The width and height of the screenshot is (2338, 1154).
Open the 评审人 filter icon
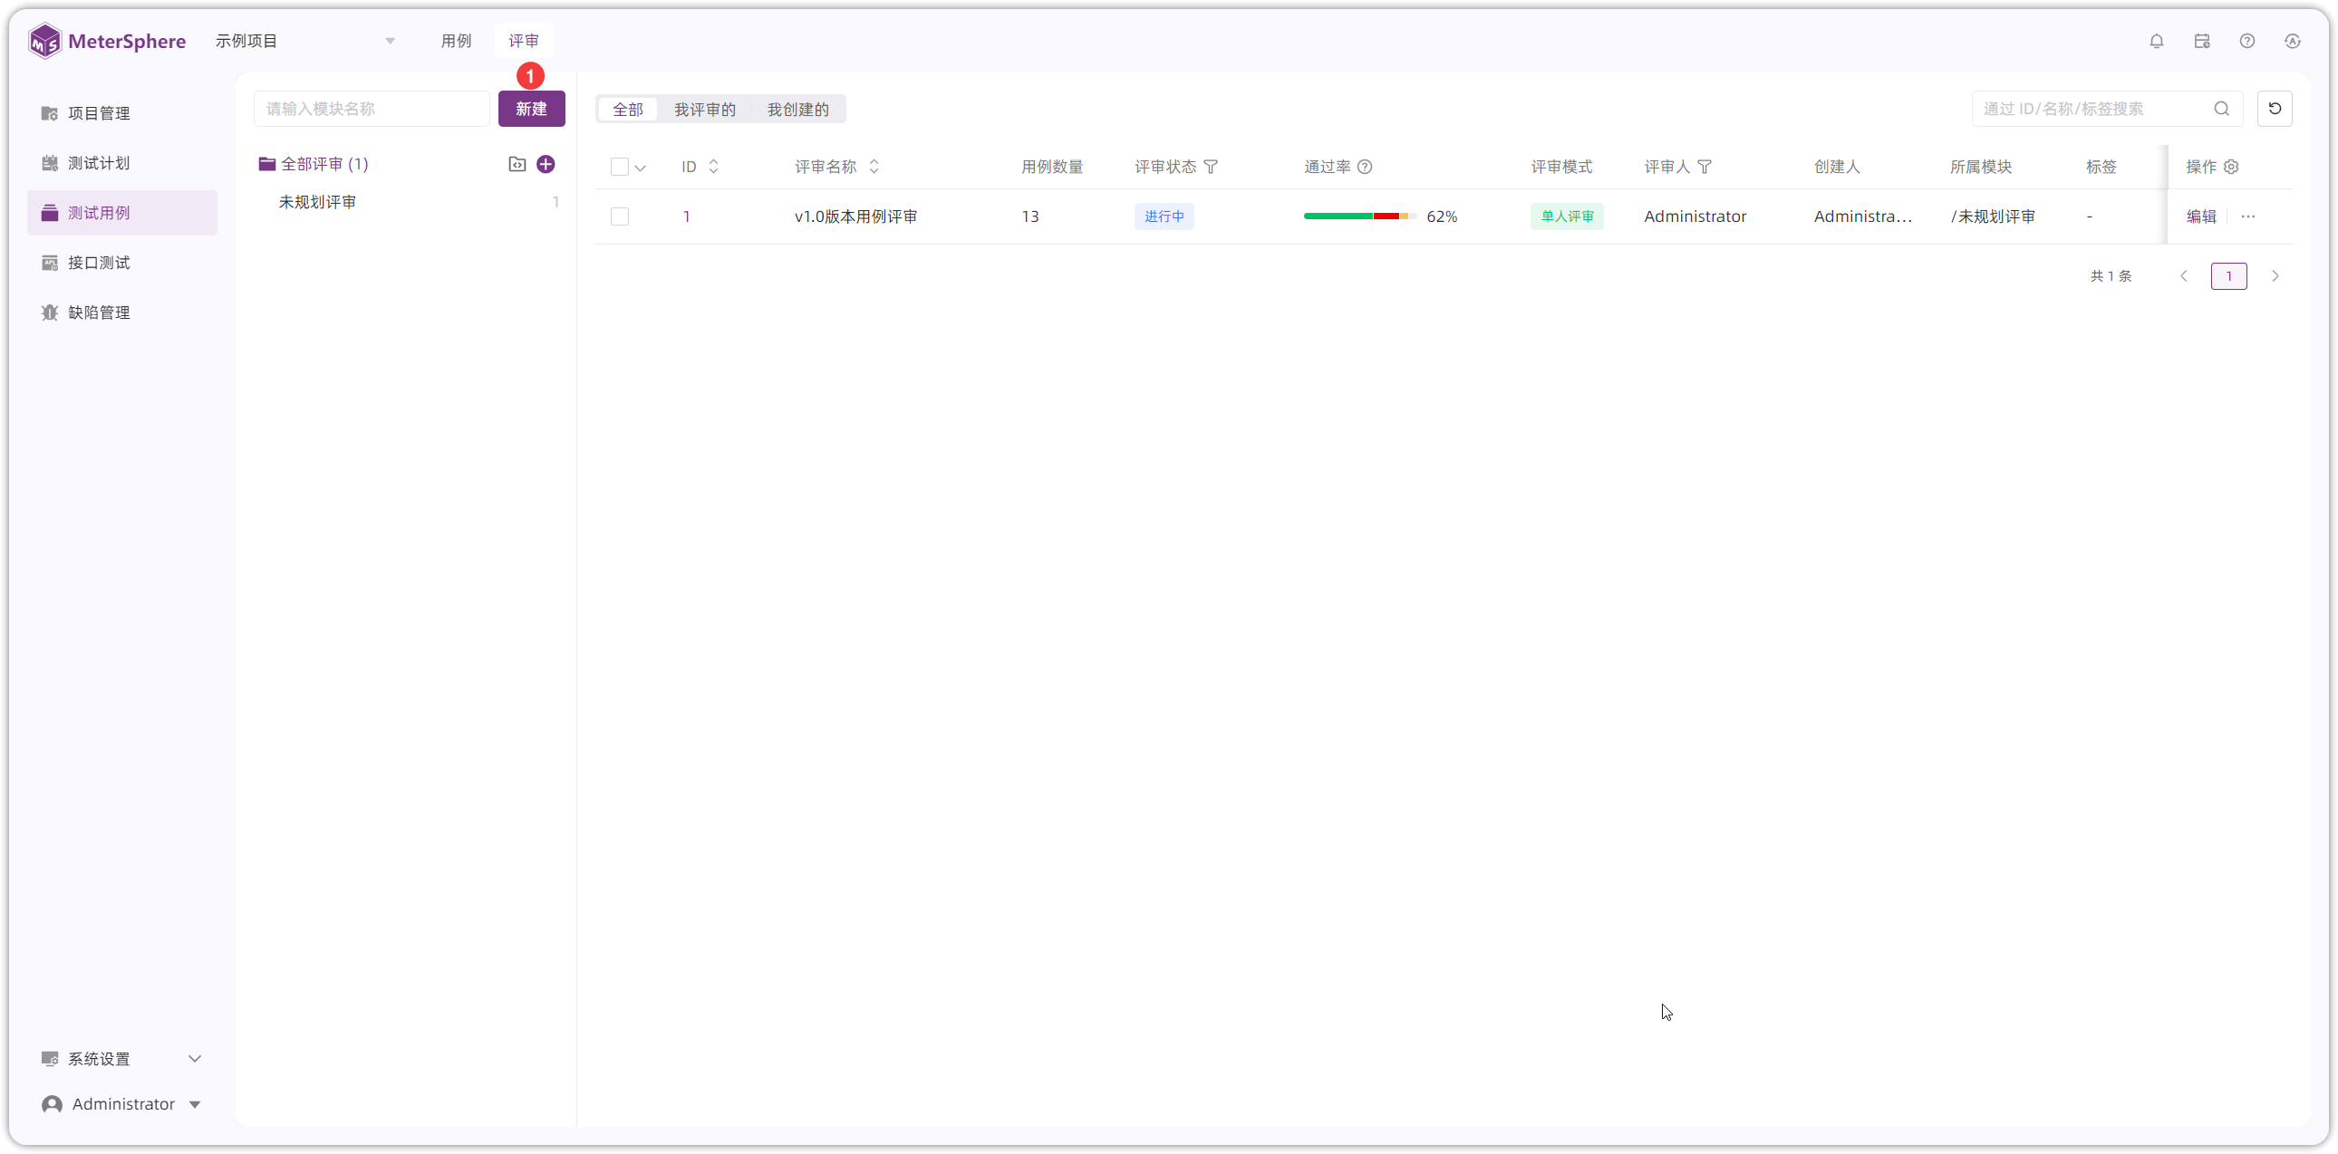(x=1705, y=167)
